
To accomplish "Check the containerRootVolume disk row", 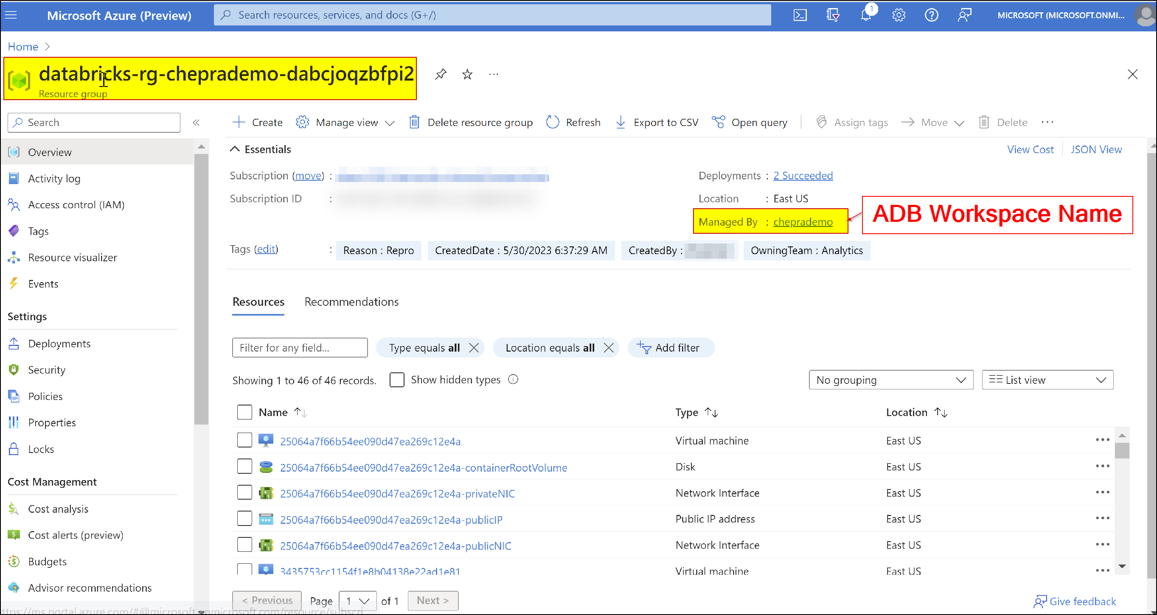I will point(244,467).
